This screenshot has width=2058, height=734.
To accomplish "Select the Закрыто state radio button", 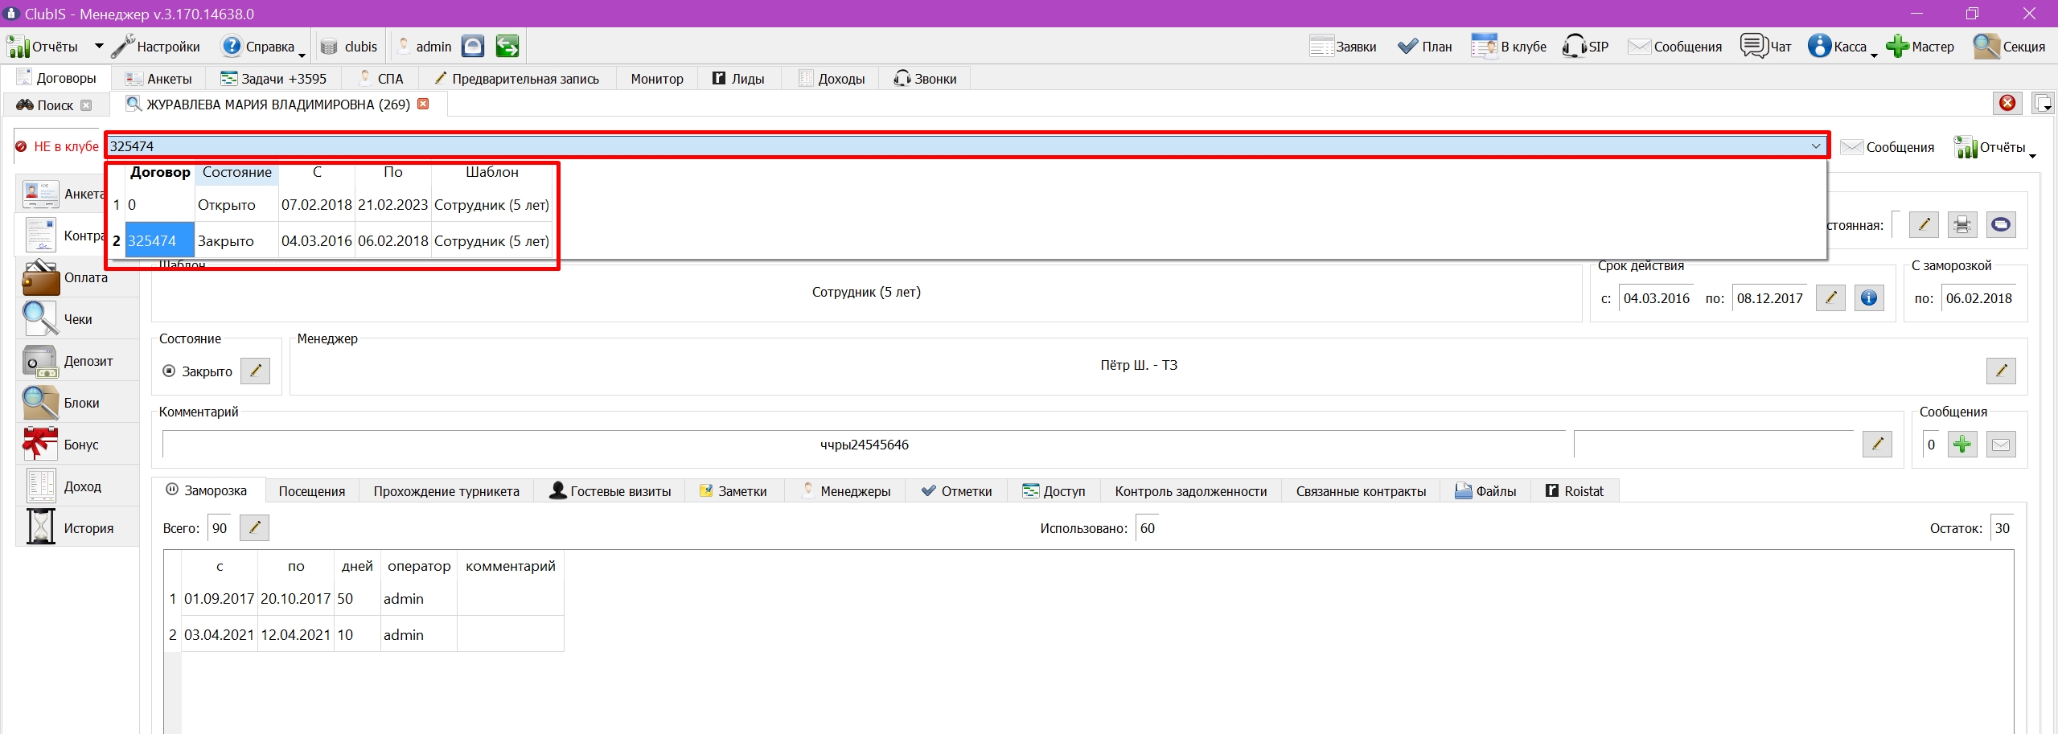I will (169, 371).
